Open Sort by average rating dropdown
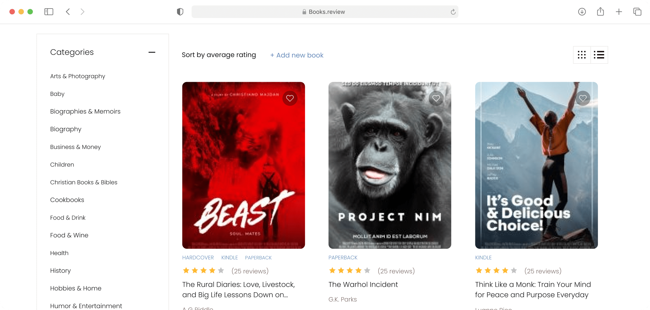 pyautogui.click(x=219, y=55)
